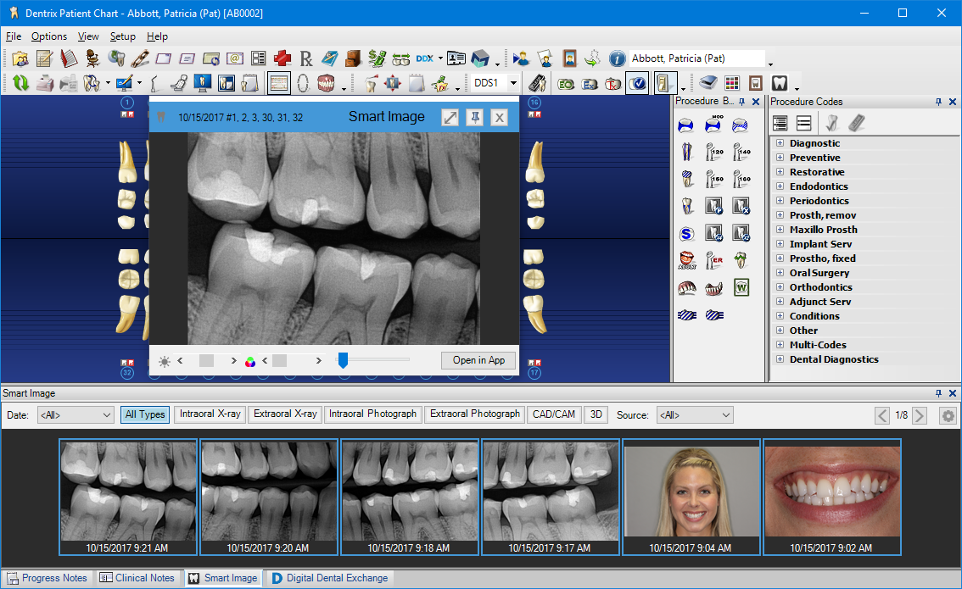The width and height of the screenshot is (962, 589).
Task: Expand the Endodontics procedure category
Action: [780, 186]
